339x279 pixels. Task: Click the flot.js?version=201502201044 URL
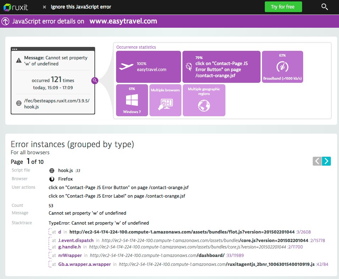tap(182, 232)
